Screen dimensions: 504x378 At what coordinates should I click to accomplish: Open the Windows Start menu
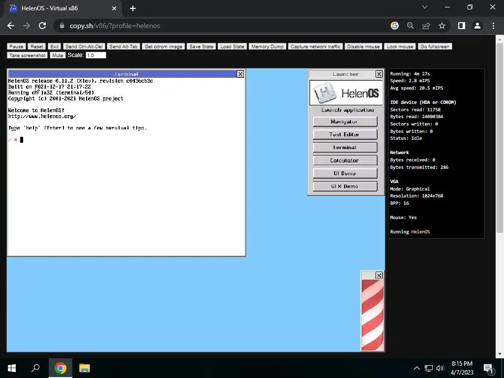click(x=12, y=368)
